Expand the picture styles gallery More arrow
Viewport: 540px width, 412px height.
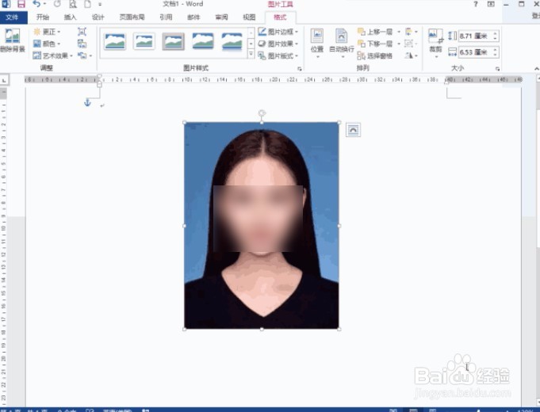click(251, 55)
